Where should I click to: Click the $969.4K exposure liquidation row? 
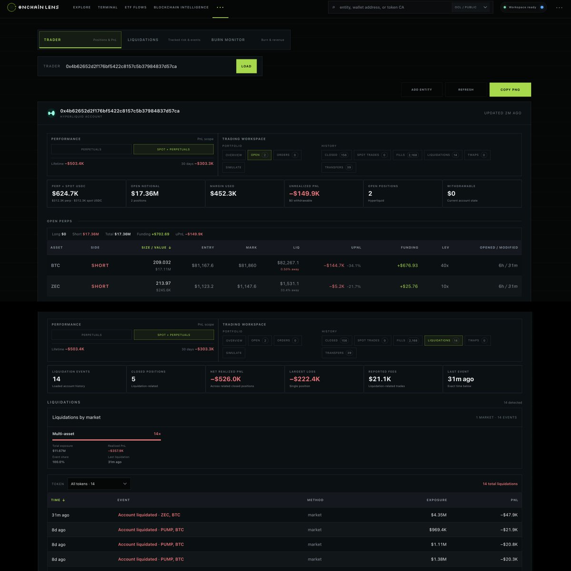(x=285, y=530)
